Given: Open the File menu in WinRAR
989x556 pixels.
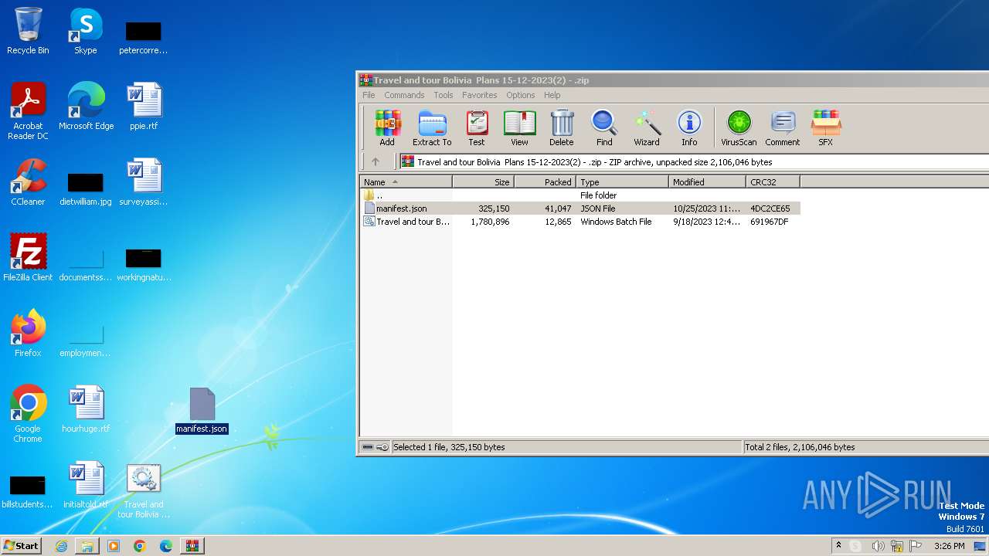Looking at the screenshot, I should click(x=369, y=95).
